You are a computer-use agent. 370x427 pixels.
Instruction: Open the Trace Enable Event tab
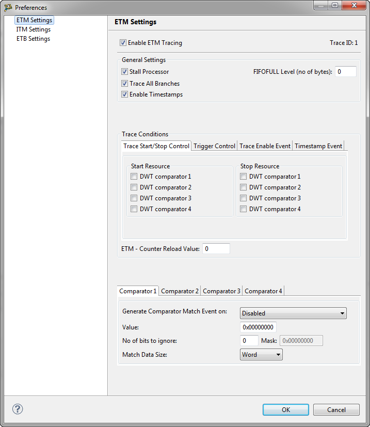pos(265,146)
